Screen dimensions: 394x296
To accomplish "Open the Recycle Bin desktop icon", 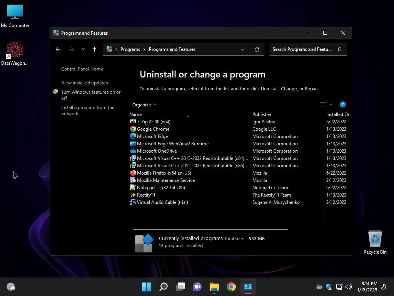I will 375,242.
